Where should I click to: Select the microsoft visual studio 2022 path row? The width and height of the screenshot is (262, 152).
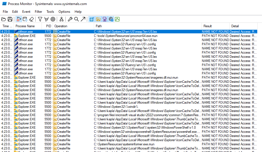pos(129,115)
